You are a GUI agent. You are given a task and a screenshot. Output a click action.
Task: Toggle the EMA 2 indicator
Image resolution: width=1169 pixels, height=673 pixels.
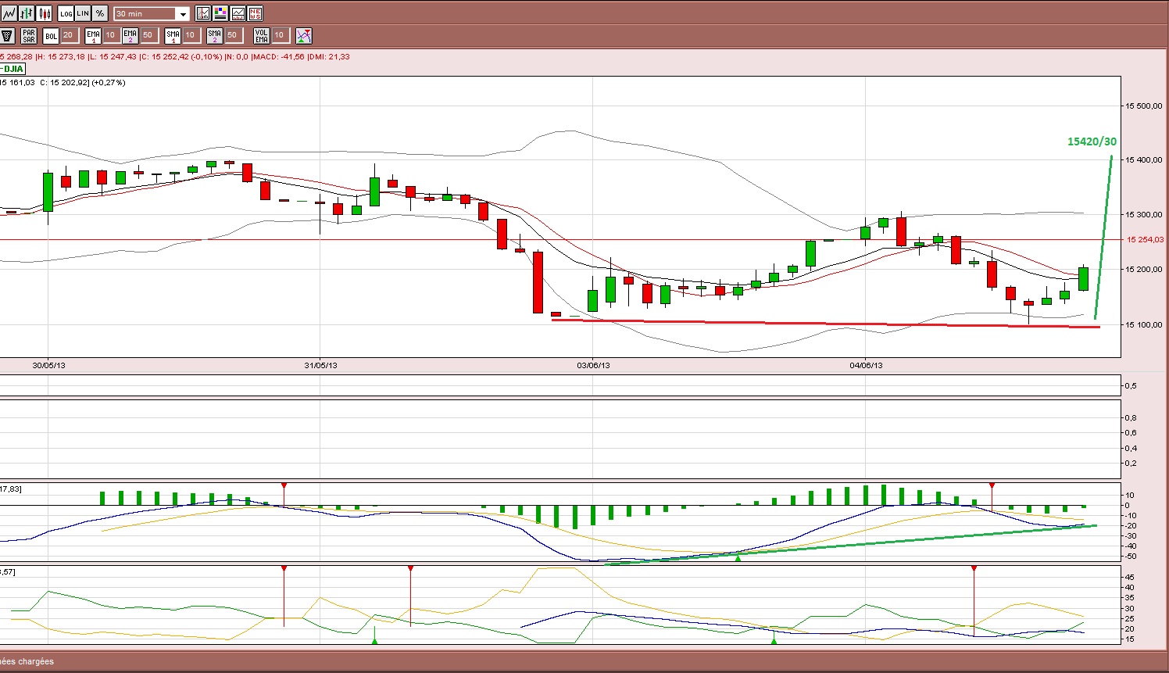click(x=130, y=35)
